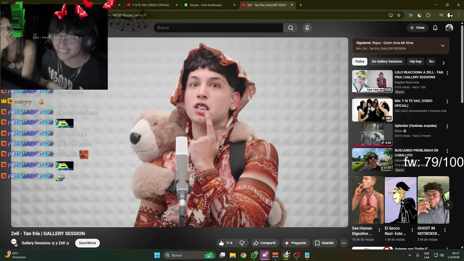Open OBS Studio from taskbar
This screenshot has width=464, height=261.
(x=297, y=255)
